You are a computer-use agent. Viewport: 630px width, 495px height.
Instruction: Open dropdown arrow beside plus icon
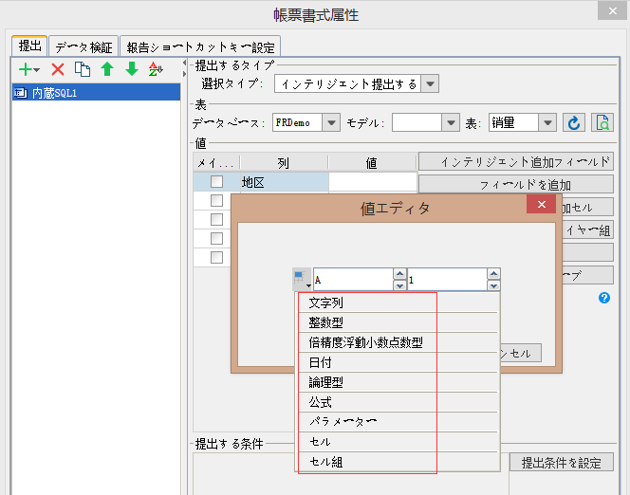tap(37, 70)
